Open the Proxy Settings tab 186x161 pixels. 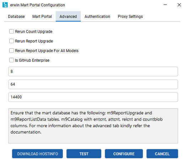[130, 16]
